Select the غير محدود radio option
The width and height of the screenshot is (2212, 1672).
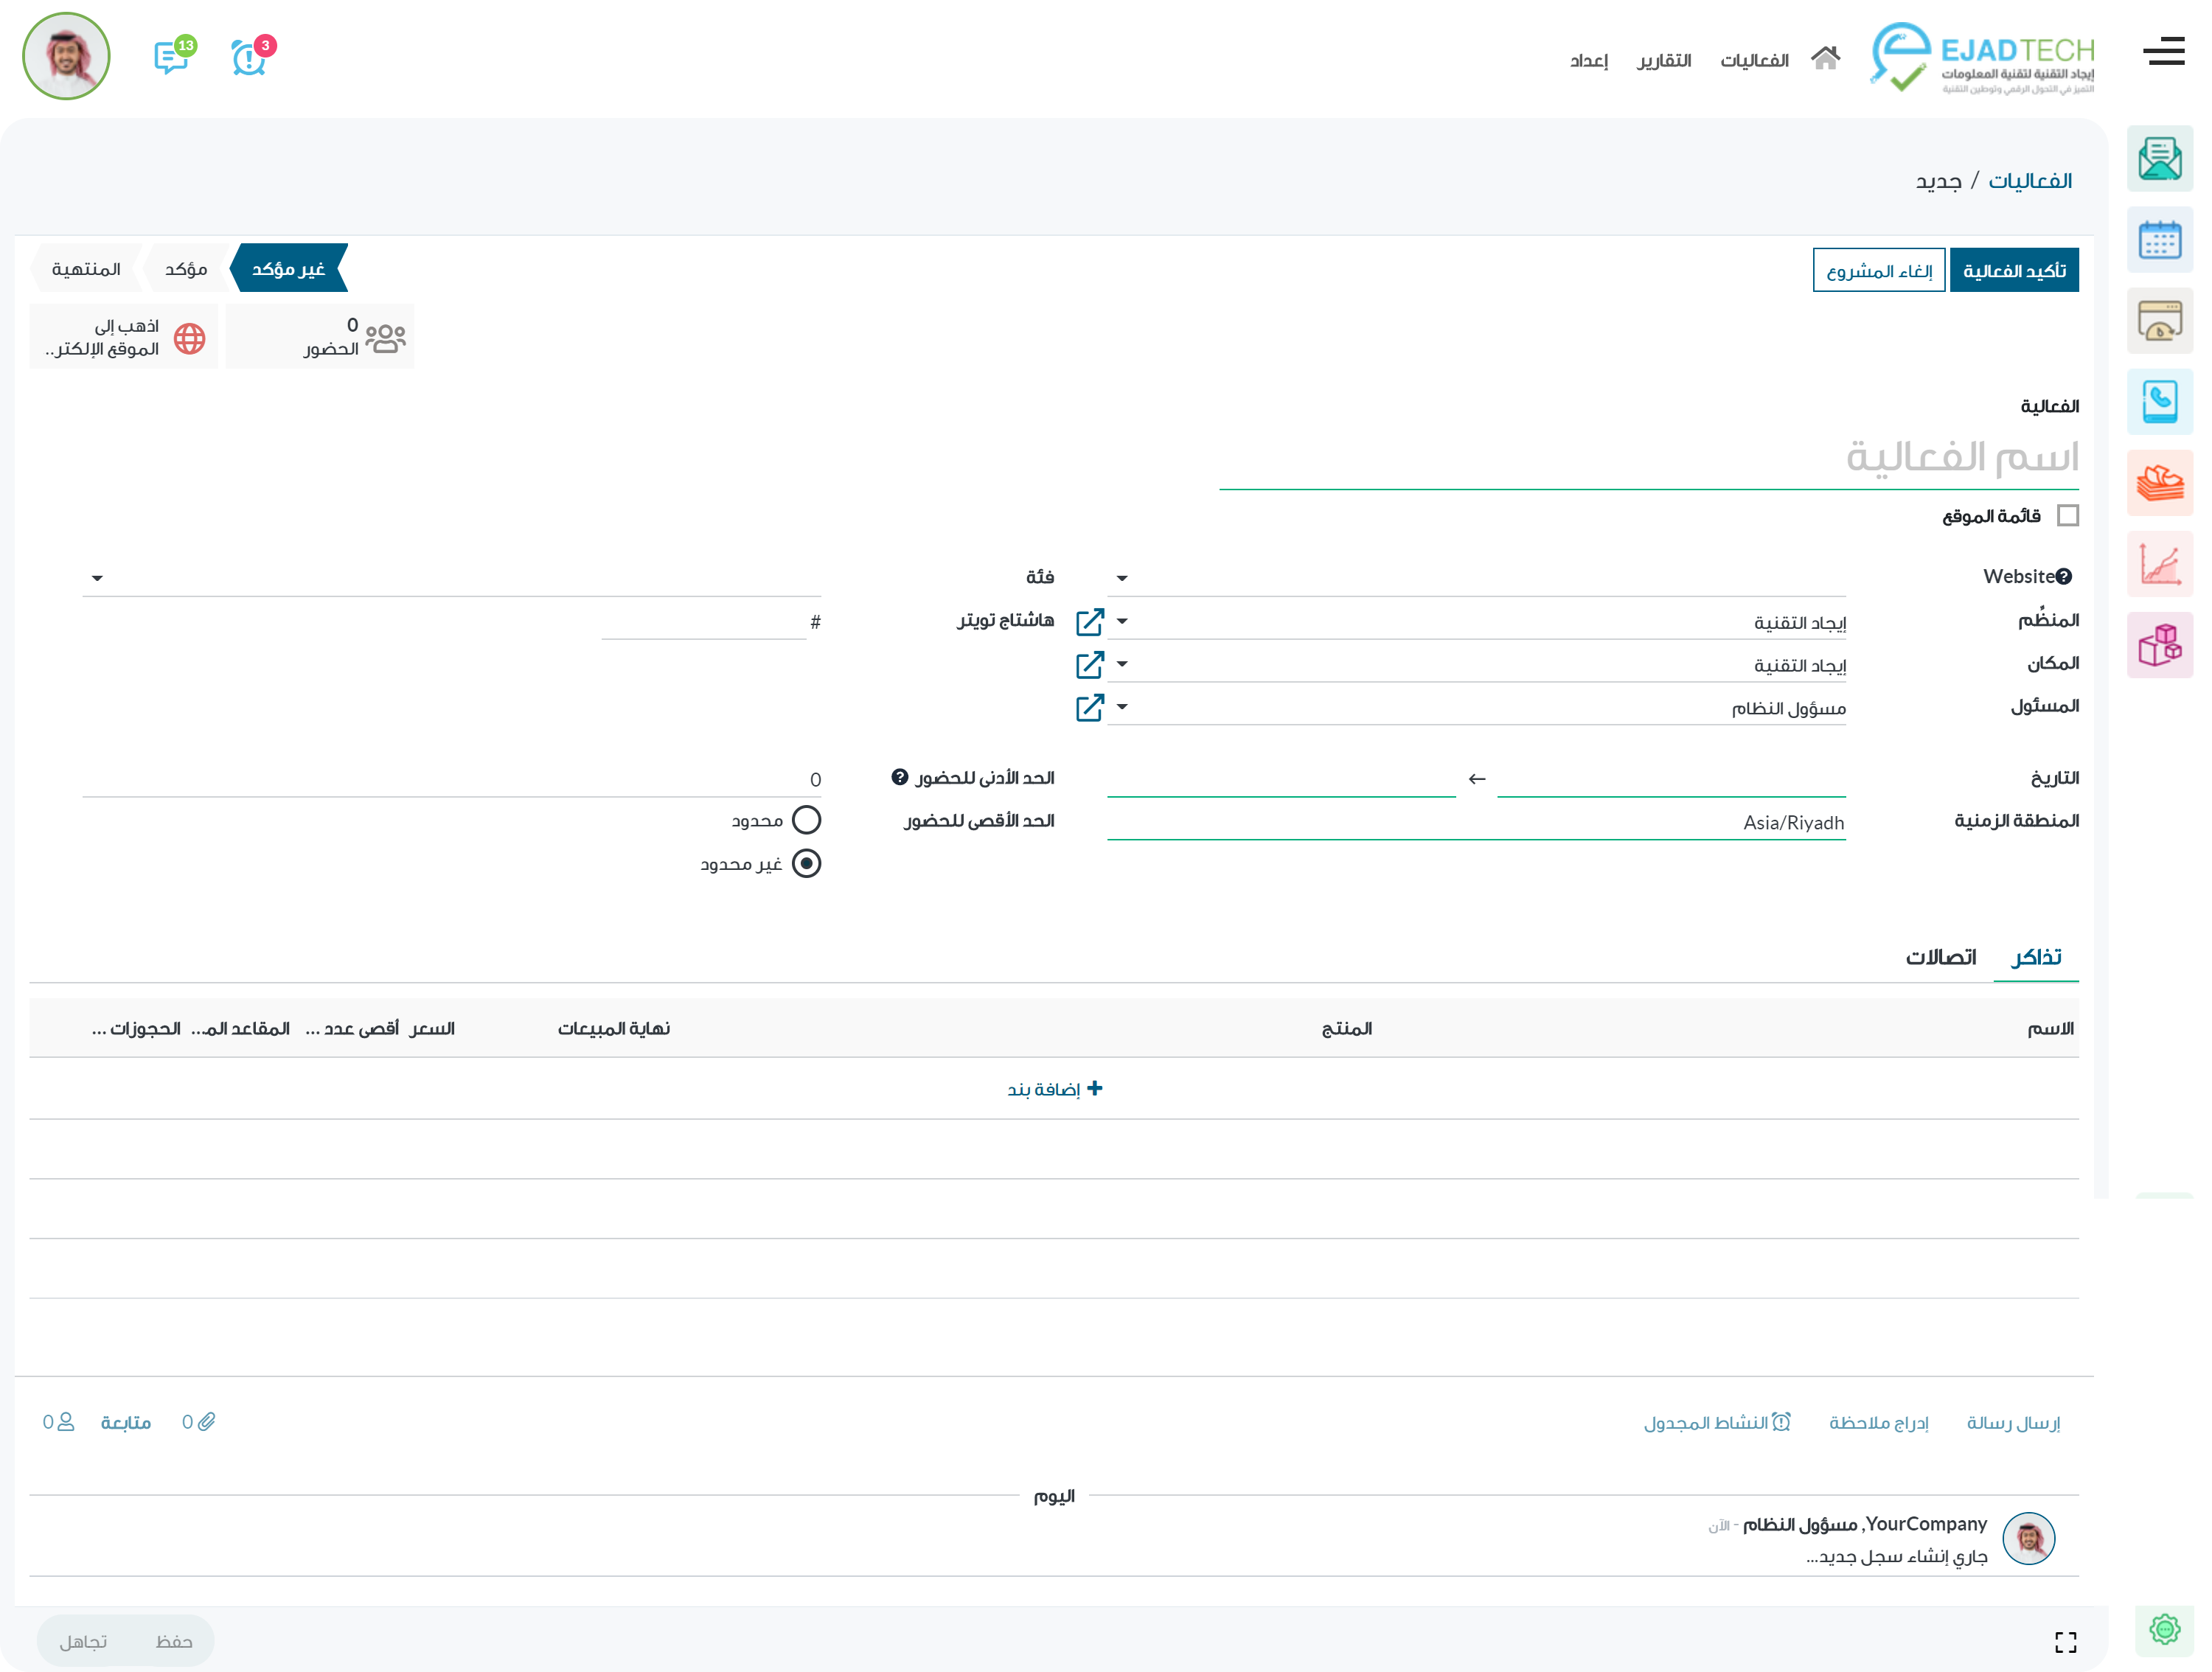806,863
